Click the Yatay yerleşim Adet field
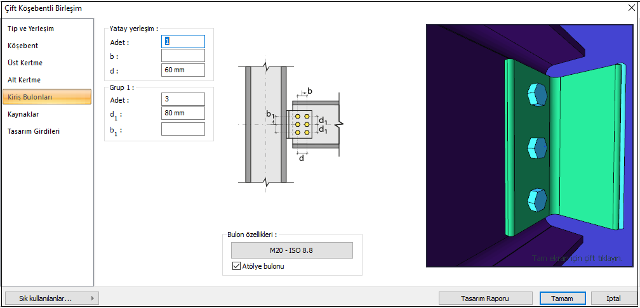Image resolution: width=640 pixels, height=308 pixels. click(183, 42)
